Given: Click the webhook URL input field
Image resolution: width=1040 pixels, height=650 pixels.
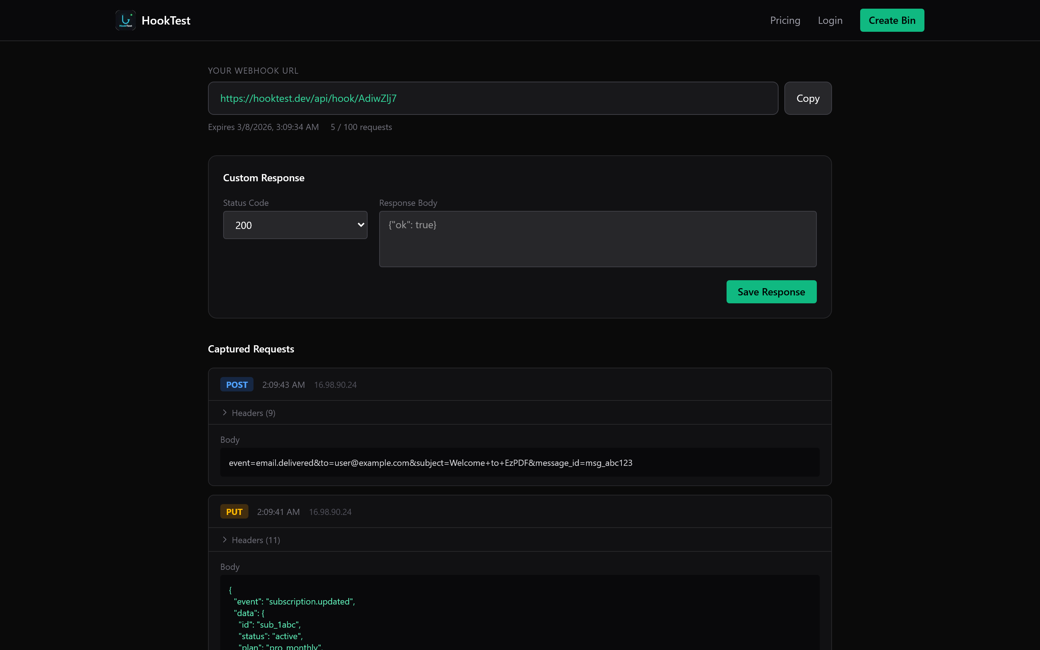Looking at the screenshot, I should [x=492, y=98].
